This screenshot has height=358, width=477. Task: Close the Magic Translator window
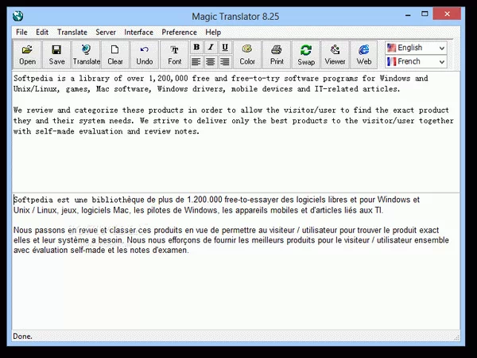pyautogui.click(x=447, y=14)
